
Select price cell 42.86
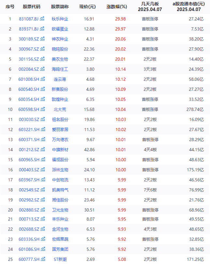click(90, 150)
